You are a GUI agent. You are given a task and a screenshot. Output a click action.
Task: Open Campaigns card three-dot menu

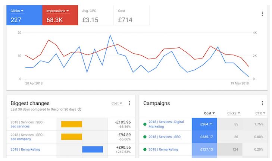coord(262,103)
